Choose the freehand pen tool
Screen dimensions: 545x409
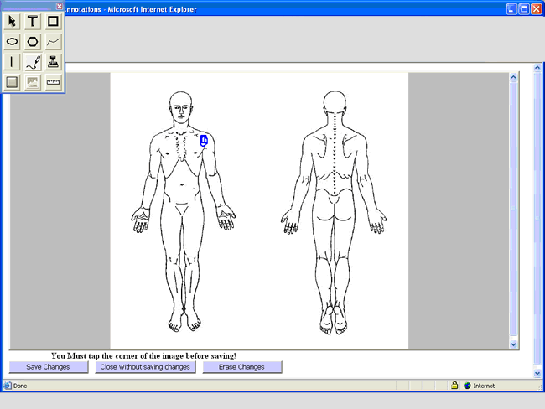tap(33, 61)
